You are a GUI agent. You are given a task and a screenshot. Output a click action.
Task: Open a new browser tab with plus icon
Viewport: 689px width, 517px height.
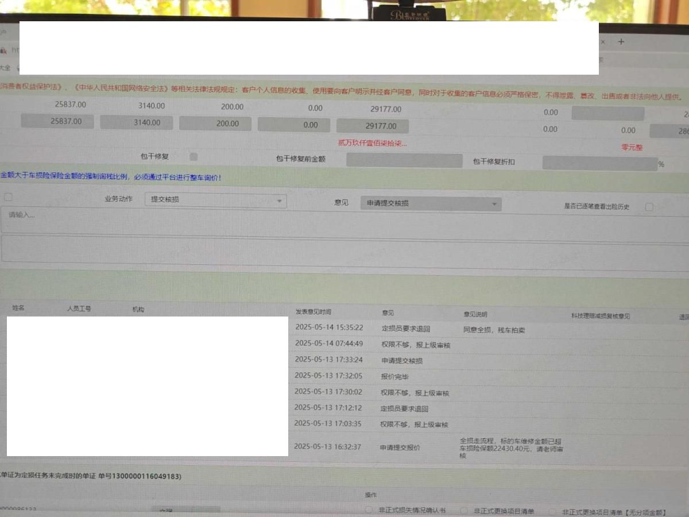click(621, 42)
